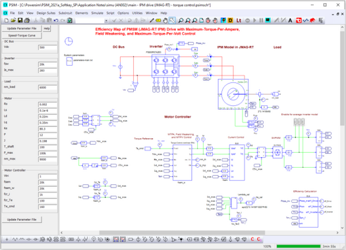Viewport: 346px width, 250px height.
Task: Open the Simulate menu
Action: 98,13
